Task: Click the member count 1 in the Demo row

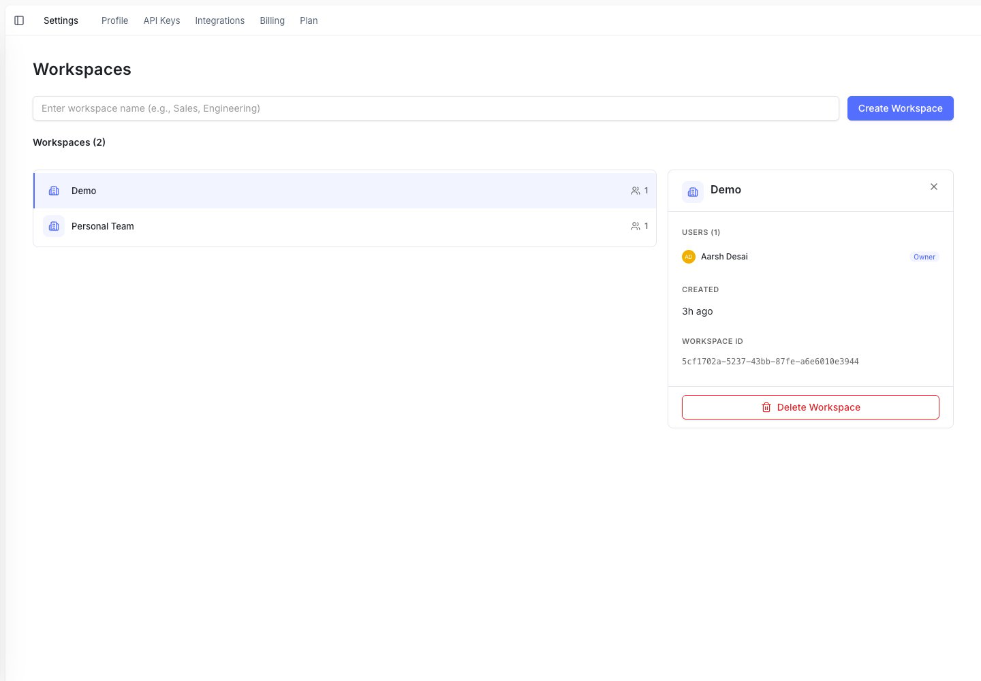Action: click(647, 191)
